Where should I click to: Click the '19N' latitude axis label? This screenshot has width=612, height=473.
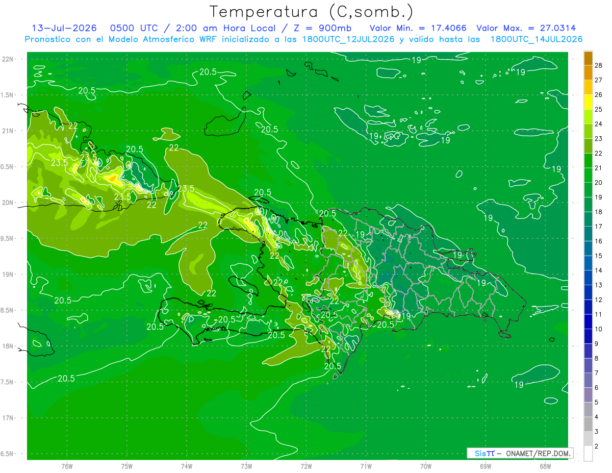point(8,275)
